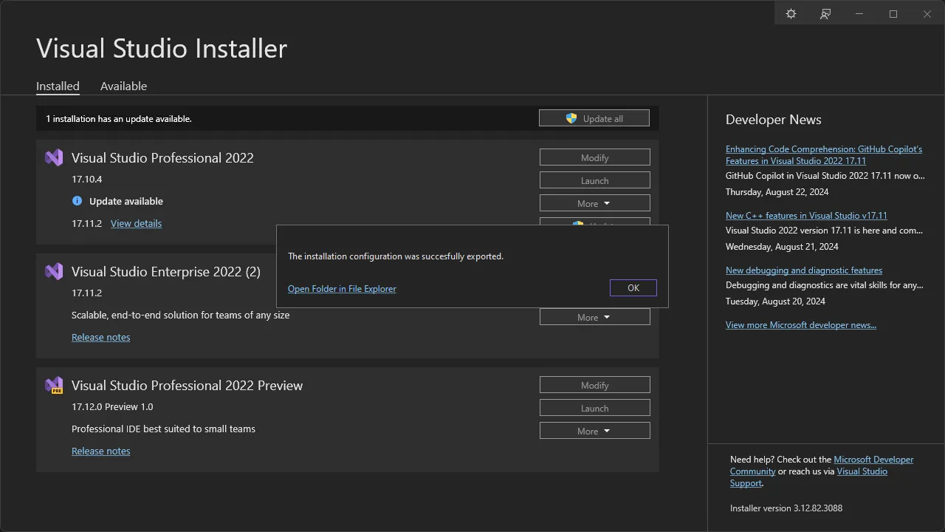Viewport: 945px width, 532px height.
Task: Click the blue info icon beside Update available
Action: (77, 201)
